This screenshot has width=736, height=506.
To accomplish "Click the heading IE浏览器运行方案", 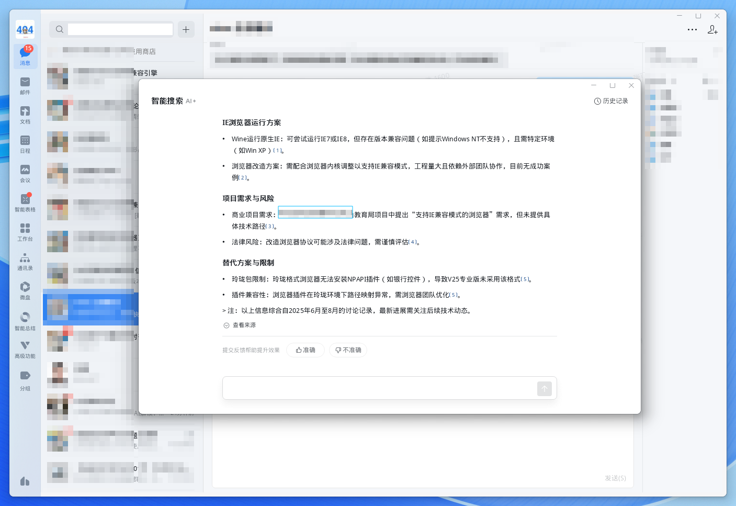I will (x=252, y=122).
